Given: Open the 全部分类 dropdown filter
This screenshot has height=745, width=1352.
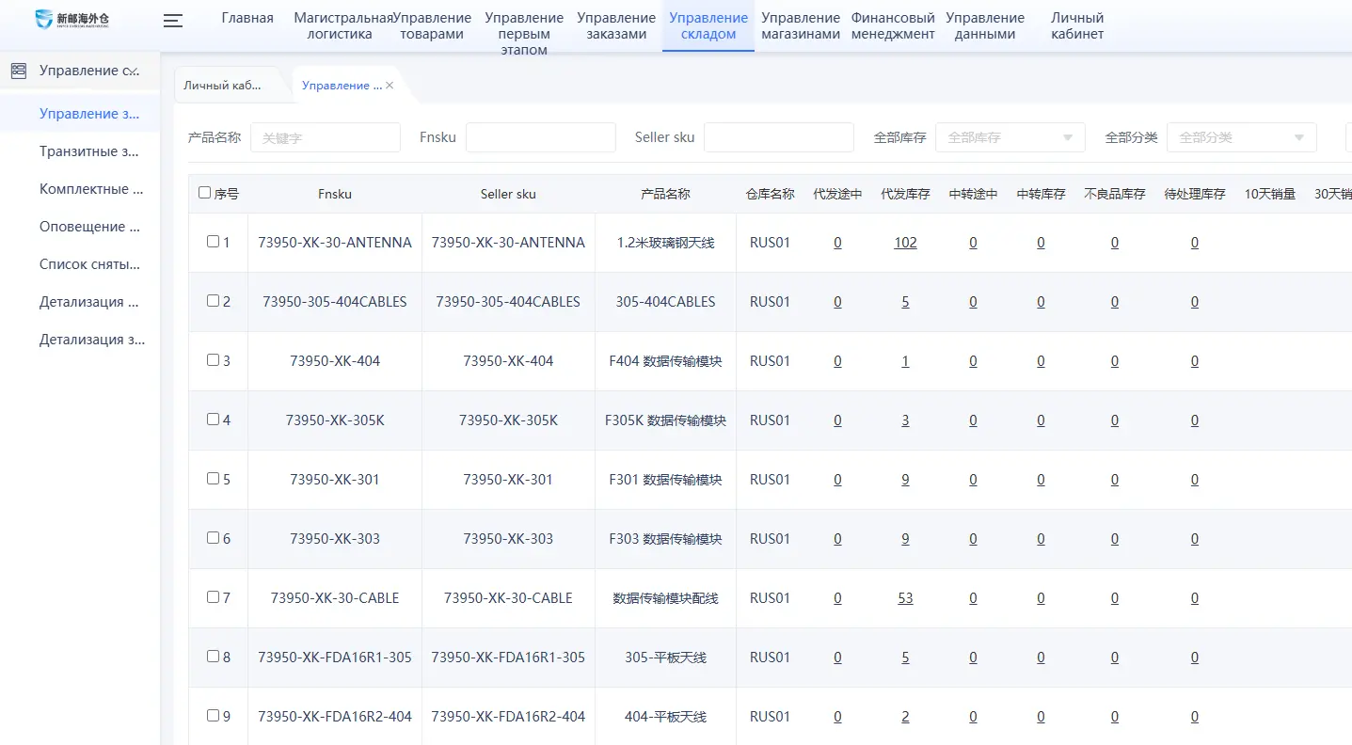Looking at the screenshot, I should point(1240,137).
